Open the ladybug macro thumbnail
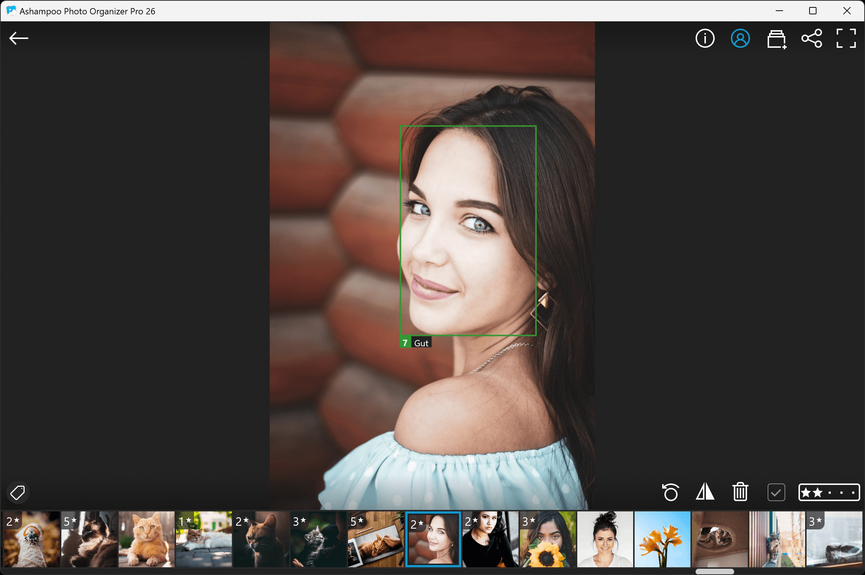 point(31,539)
